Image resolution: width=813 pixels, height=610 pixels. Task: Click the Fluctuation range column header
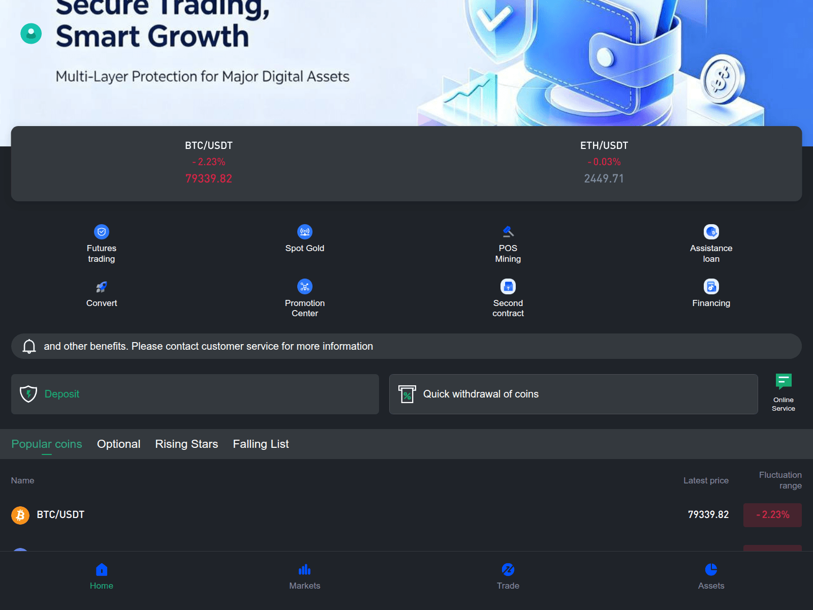point(780,480)
